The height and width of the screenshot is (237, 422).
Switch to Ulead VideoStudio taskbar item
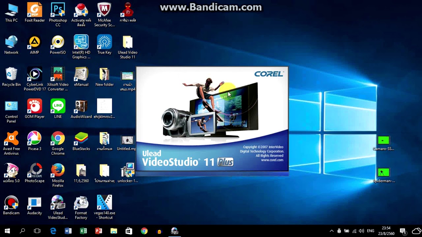[x=174, y=231]
